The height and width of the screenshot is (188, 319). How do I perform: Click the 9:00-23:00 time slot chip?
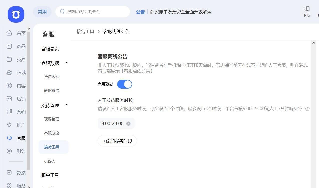click(116, 123)
